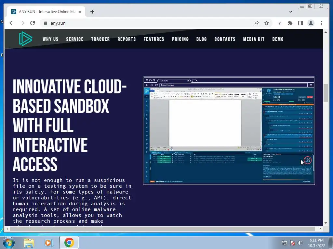Viewport: 333px width, 249px height.
Task: Open Action Center flag tray icon
Action: point(292,243)
